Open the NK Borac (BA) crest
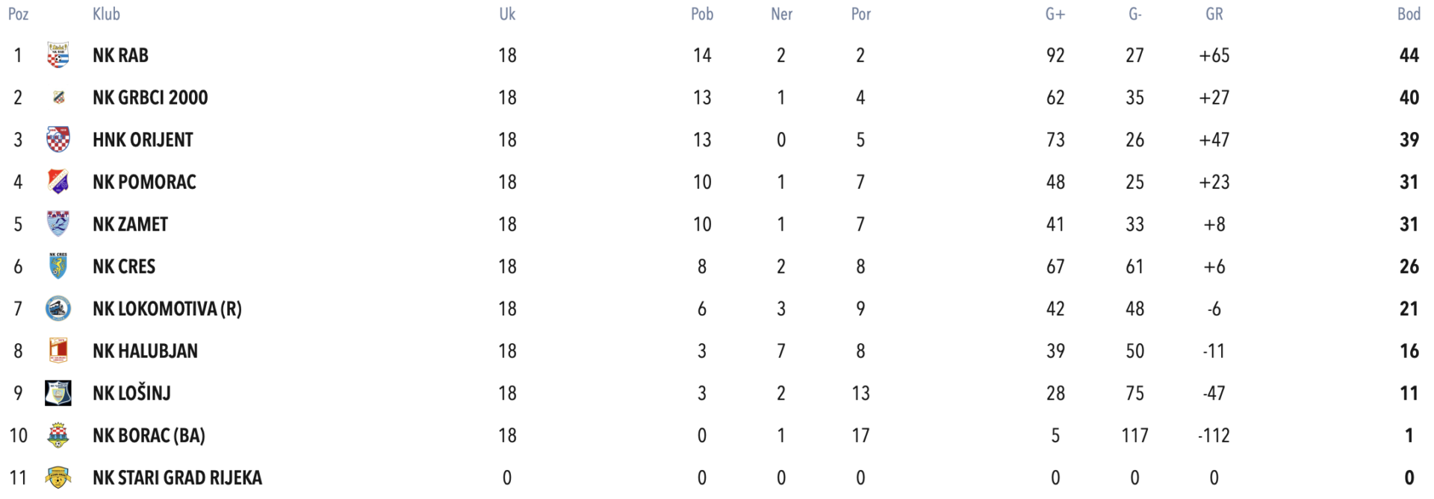The image size is (1434, 499). point(58,436)
